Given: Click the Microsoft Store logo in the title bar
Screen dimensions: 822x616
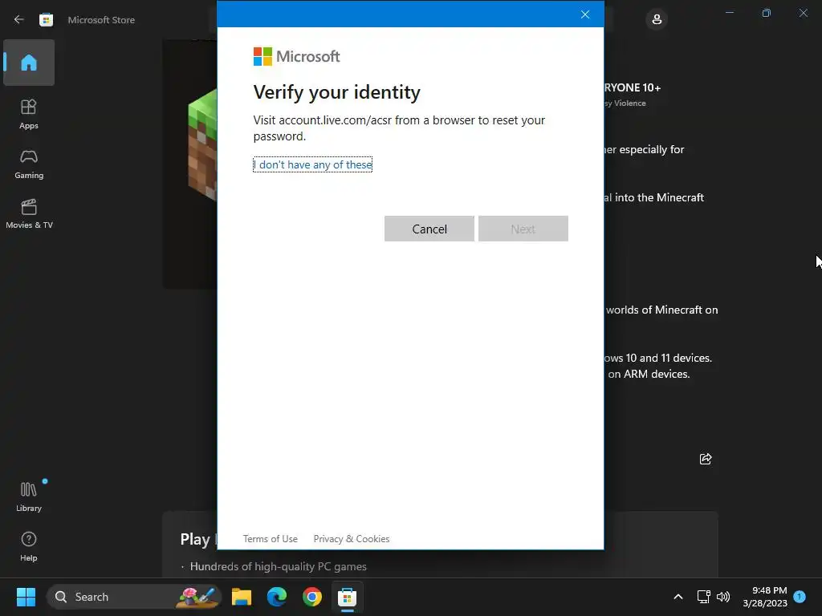Looking at the screenshot, I should point(46,19).
